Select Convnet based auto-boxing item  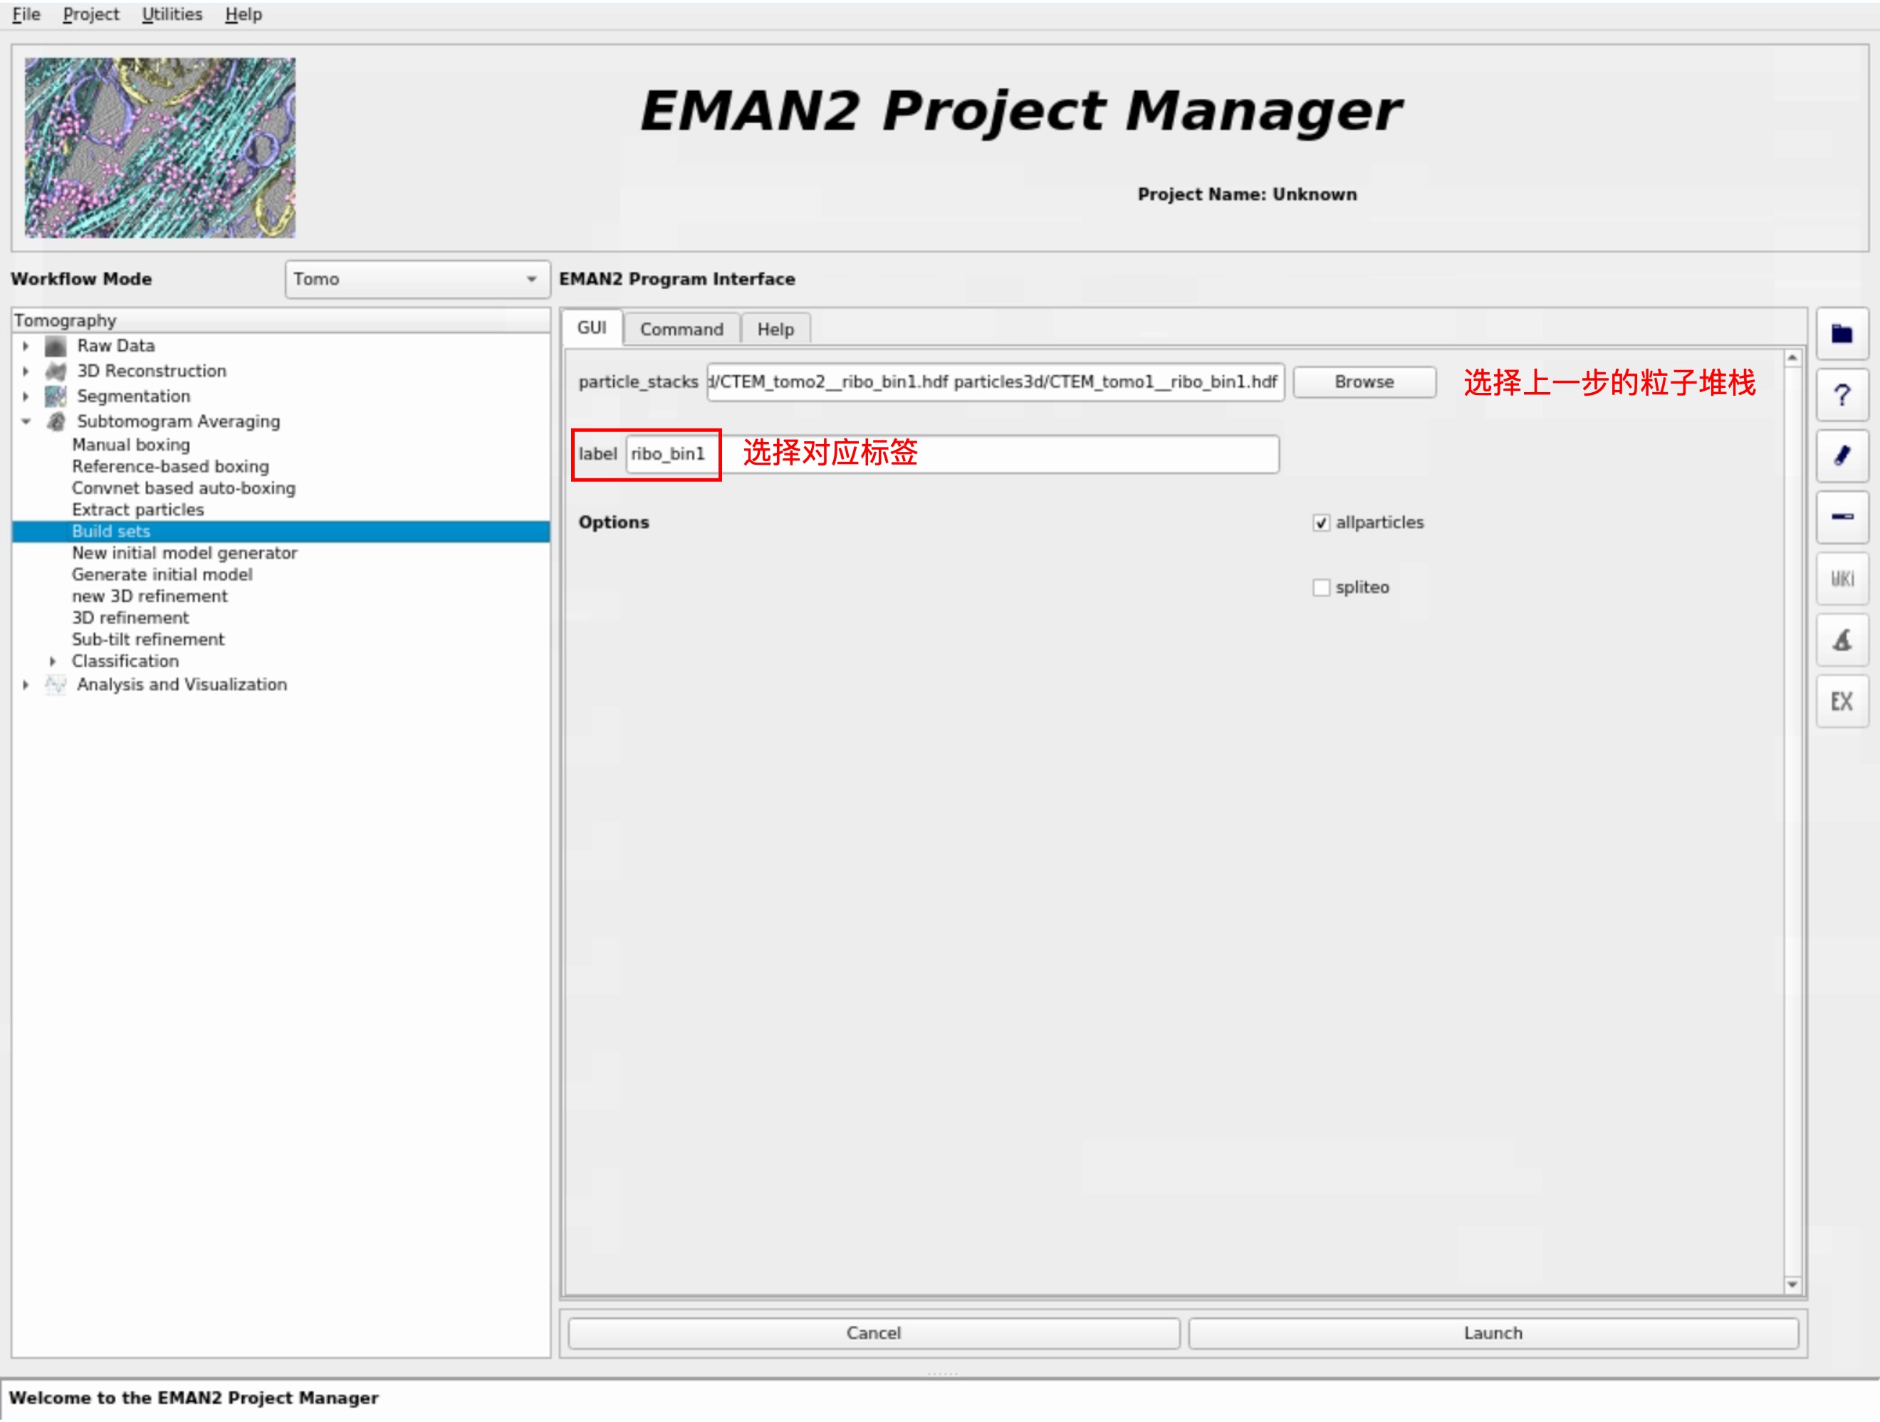184,488
